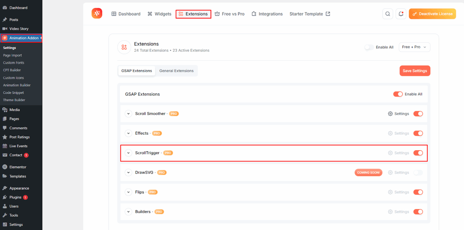This screenshot has width=464, height=230.
Task: Click the Tools wrench icon in sidebar
Action: pyautogui.click(x=5, y=215)
